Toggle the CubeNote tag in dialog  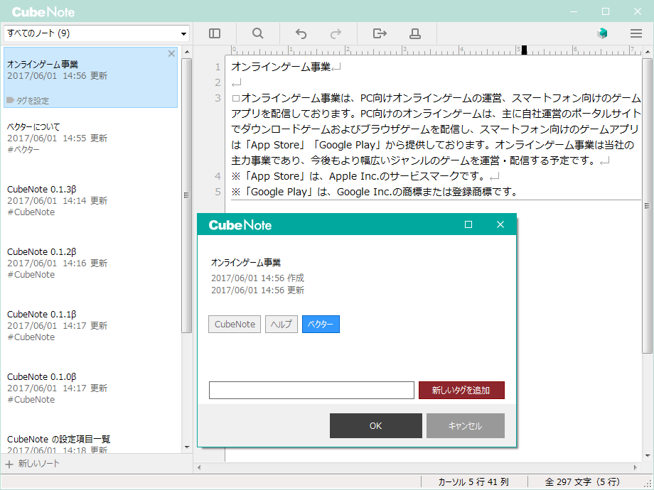[235, 324]
